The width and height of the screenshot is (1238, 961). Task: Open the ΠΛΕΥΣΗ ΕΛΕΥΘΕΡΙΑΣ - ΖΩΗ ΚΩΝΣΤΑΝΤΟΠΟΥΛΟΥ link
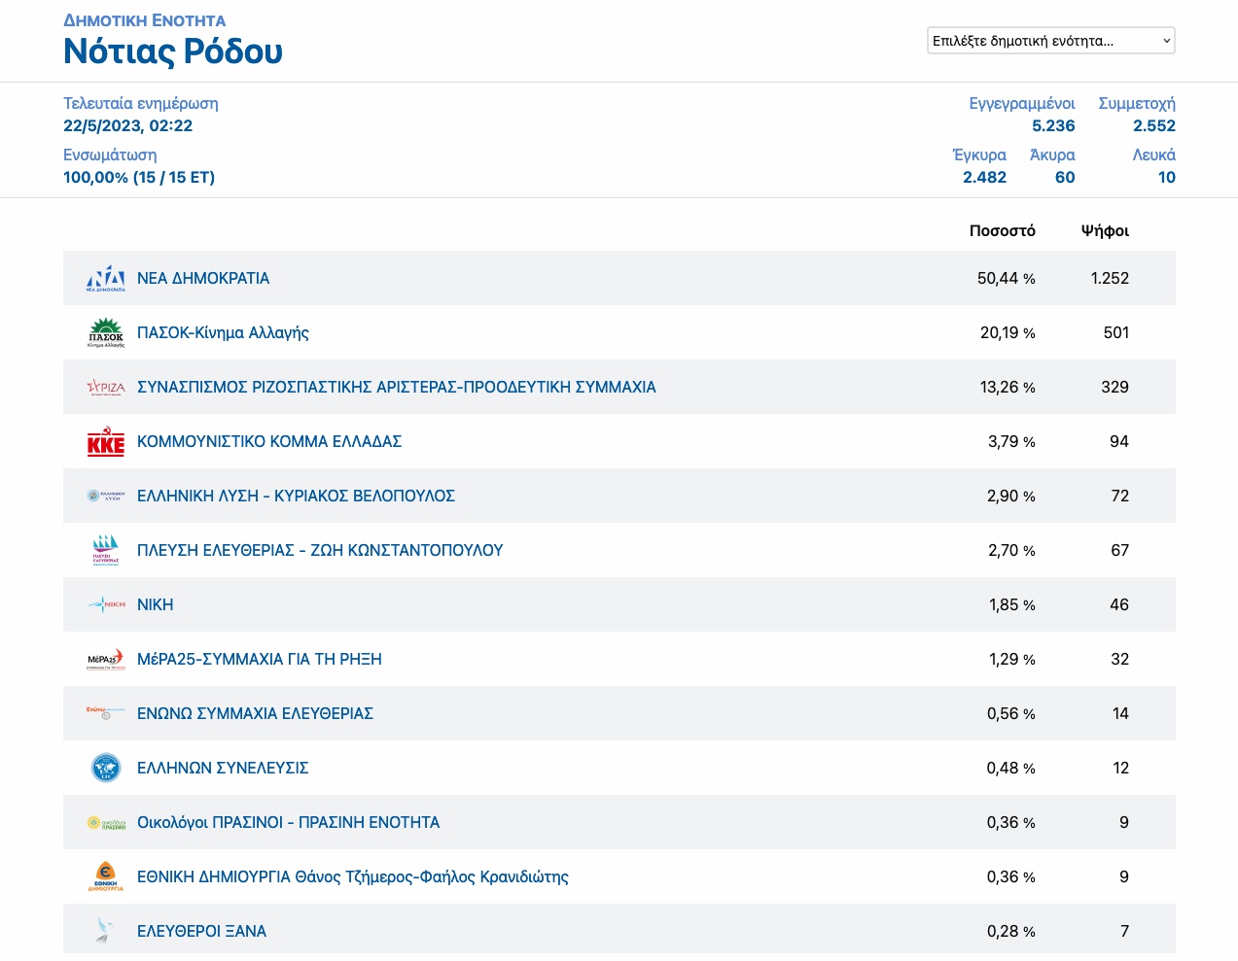(320, 550)
